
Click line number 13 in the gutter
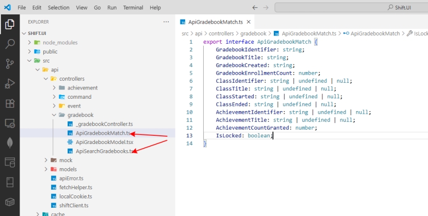(189, 135)
